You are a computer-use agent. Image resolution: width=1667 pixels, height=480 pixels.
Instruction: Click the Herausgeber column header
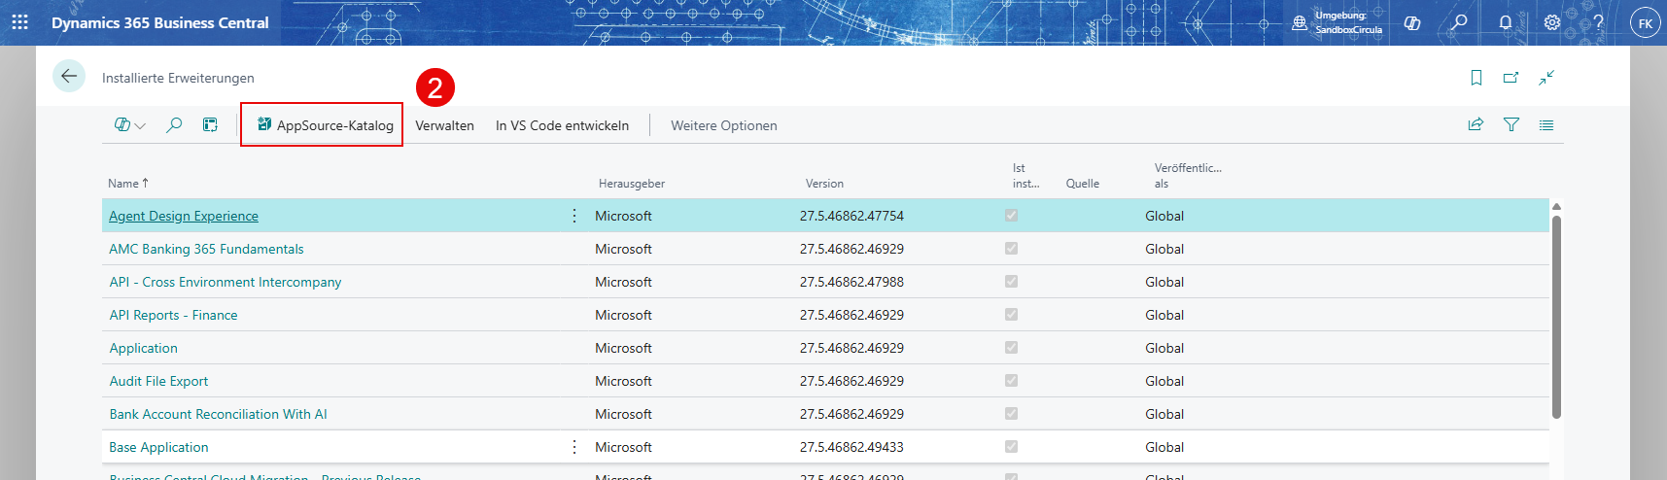(x=632, y=184)
